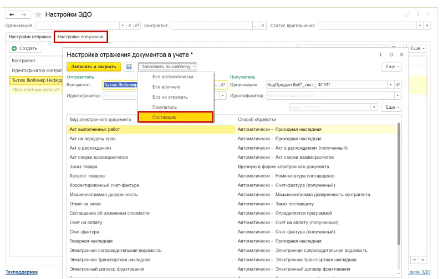The width and height of the screenshot is (443, 279).
Task: Select Счет на оплату row
Action: pos(232,222)
